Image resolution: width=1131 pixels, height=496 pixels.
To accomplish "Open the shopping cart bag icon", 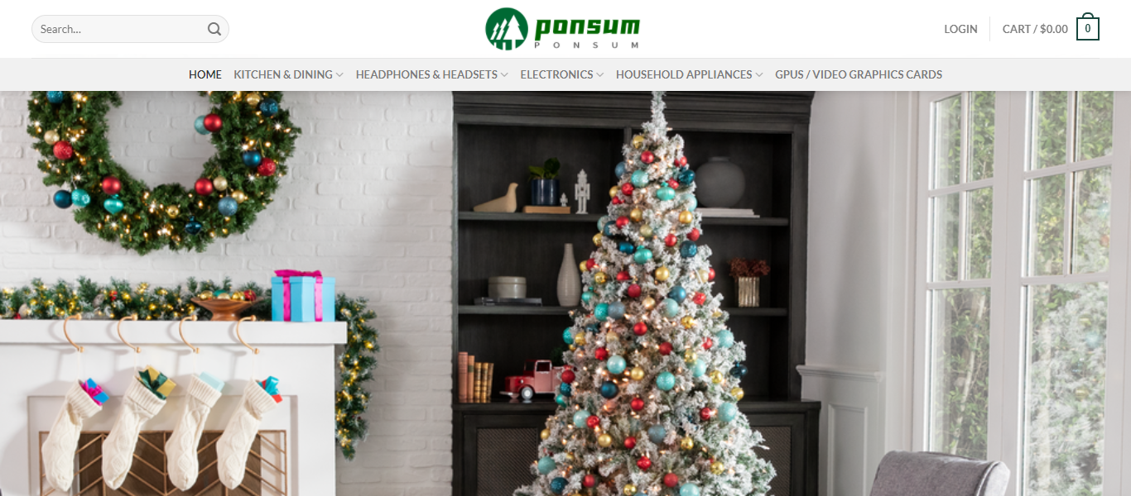I will (1088, 27).
